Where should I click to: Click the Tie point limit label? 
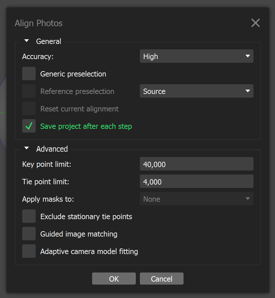pos(46,182)
